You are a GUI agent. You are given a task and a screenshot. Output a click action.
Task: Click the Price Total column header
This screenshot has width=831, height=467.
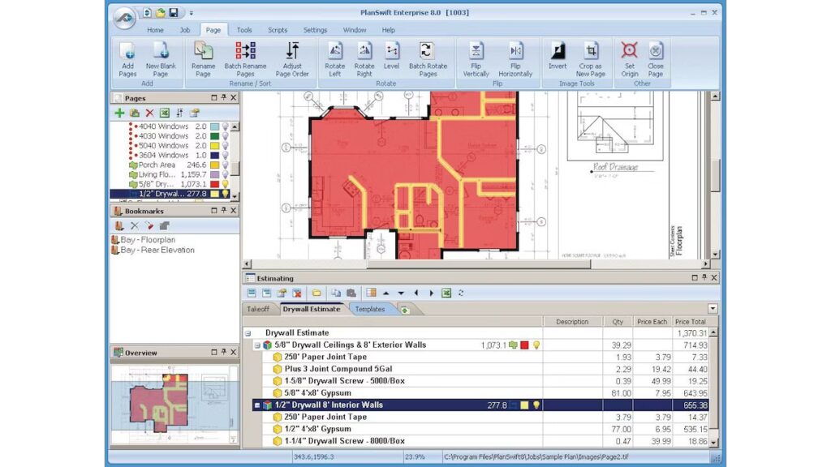pos(690,321)
